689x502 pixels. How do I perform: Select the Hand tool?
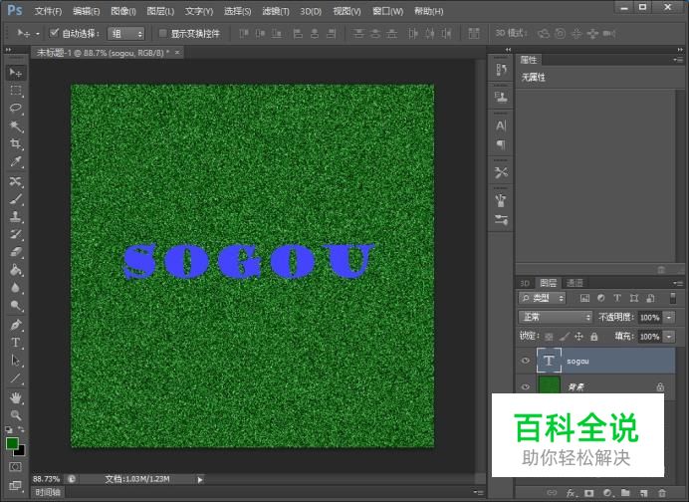click(x=16, y=397)
